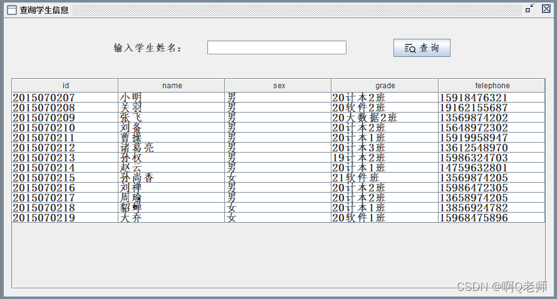
Task: Click telephone cell 13569874205
Action: click(492, 178)
